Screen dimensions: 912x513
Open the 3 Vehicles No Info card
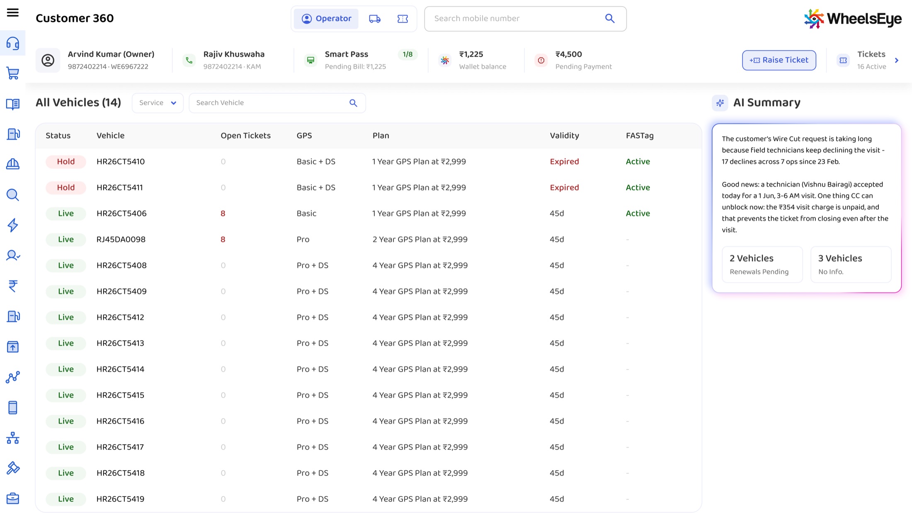coord(851,264)
